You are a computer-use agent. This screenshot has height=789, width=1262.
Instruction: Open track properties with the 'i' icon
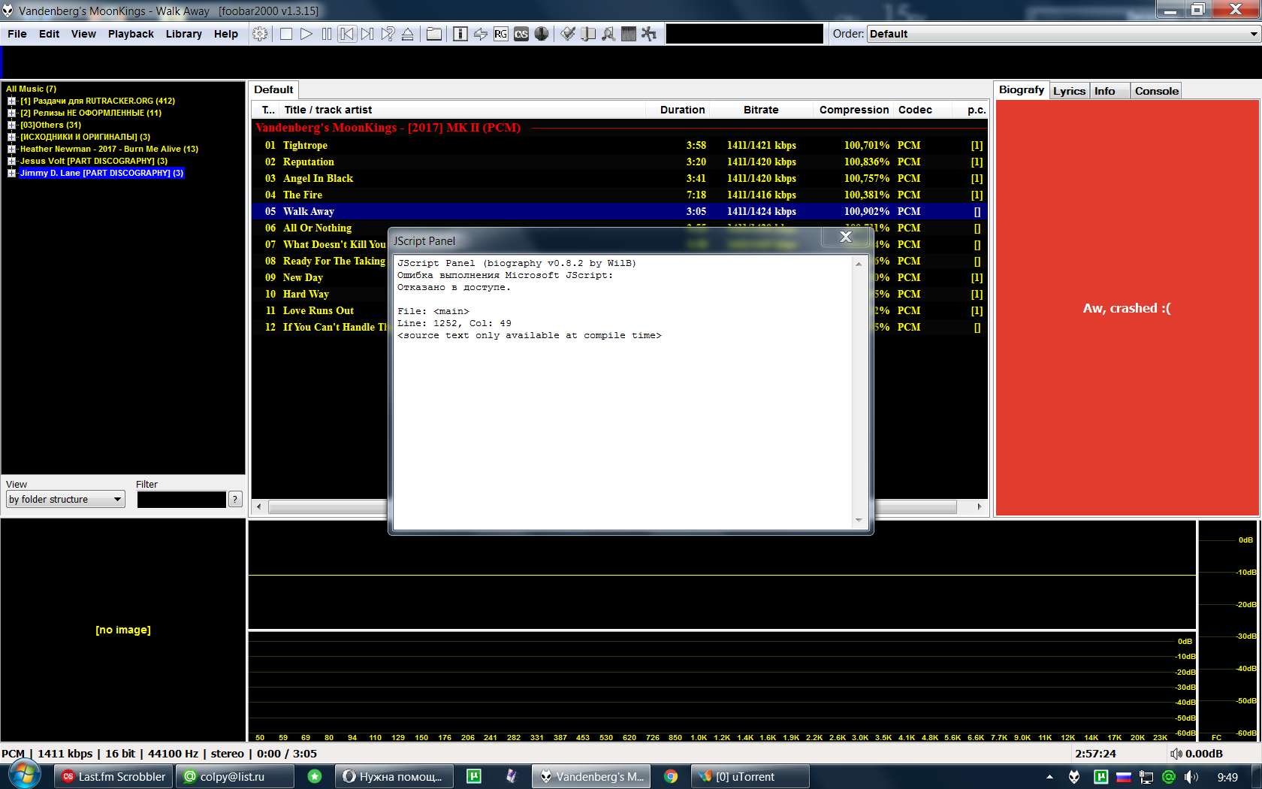tap(460, 34)
